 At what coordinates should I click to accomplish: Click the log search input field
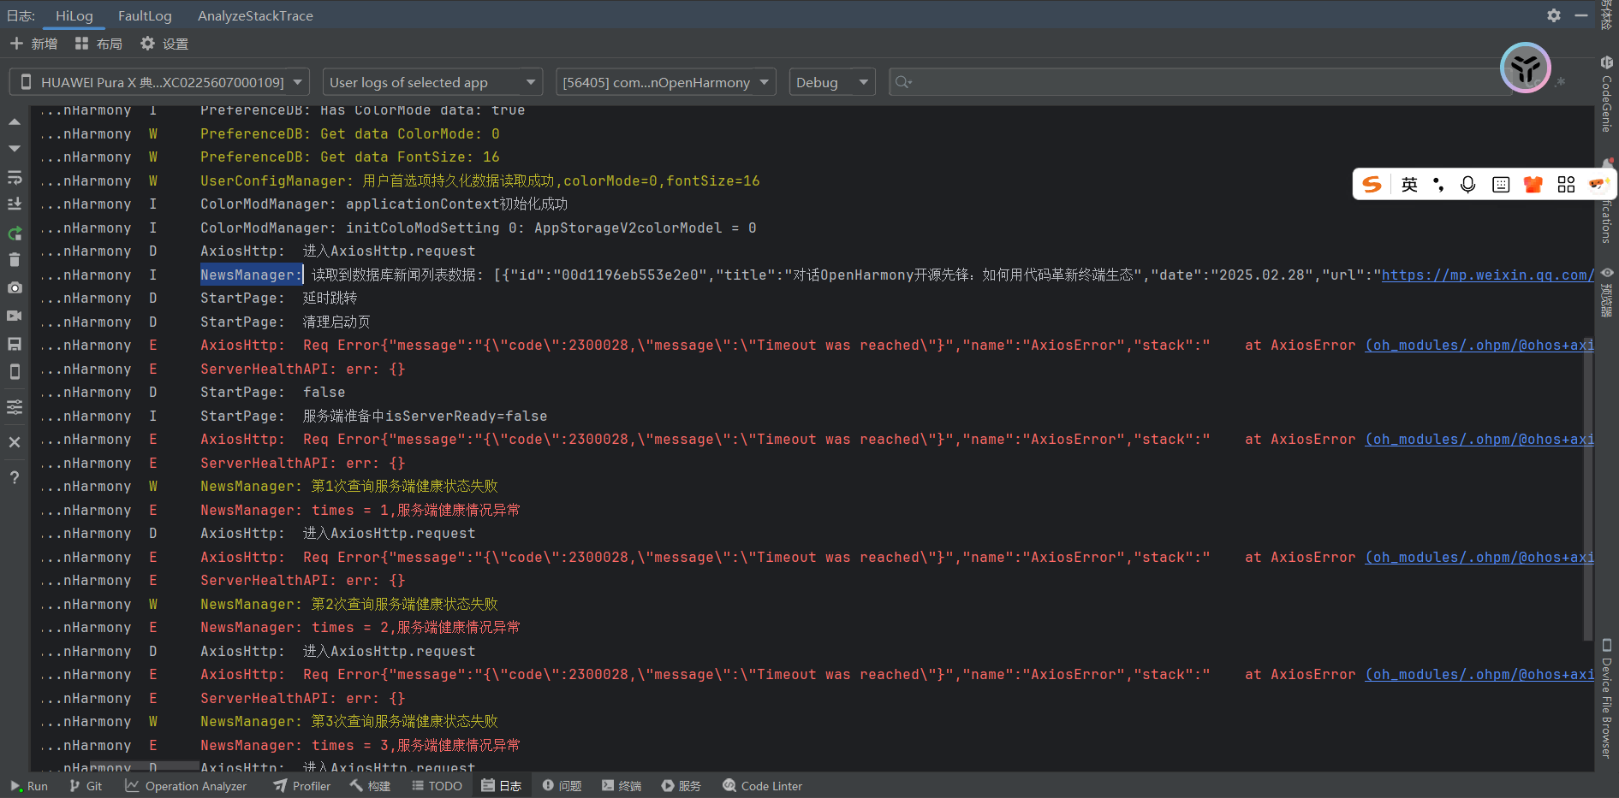click(x=1199, y=82)
